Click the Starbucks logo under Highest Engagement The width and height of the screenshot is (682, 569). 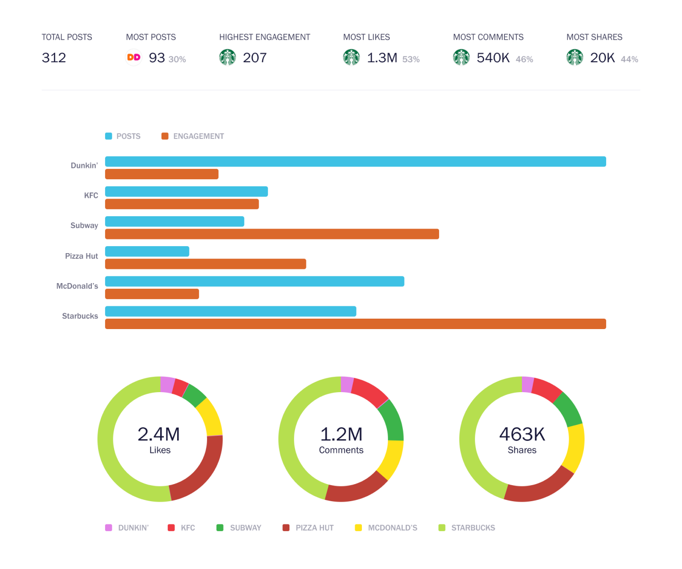coord(228,57)
